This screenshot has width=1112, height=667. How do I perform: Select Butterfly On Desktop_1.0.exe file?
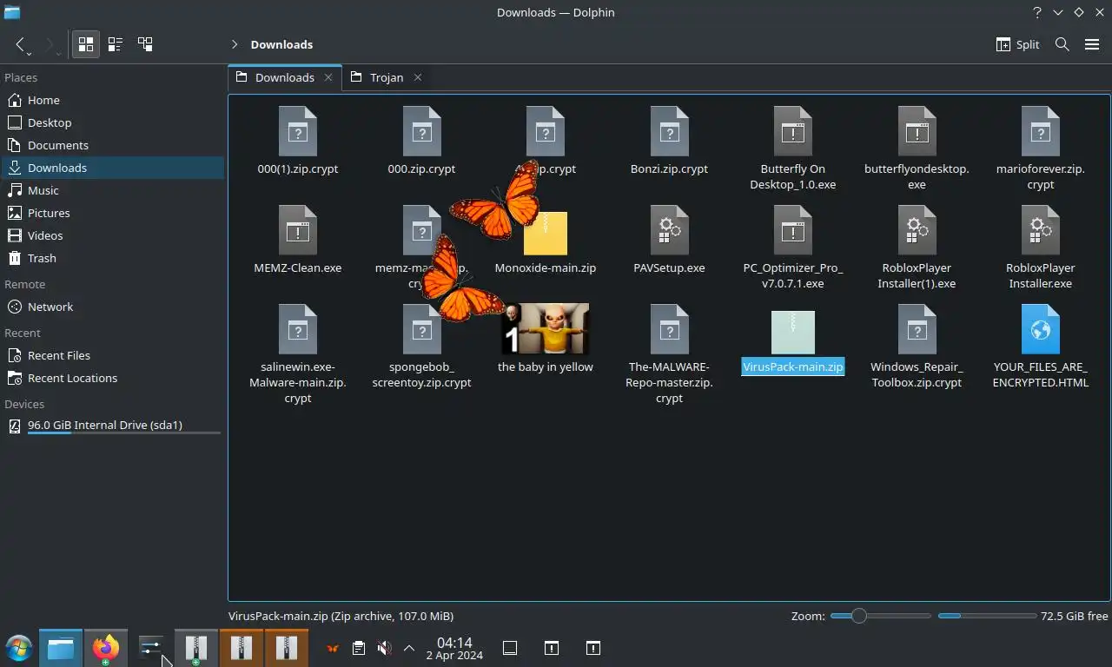792,148
